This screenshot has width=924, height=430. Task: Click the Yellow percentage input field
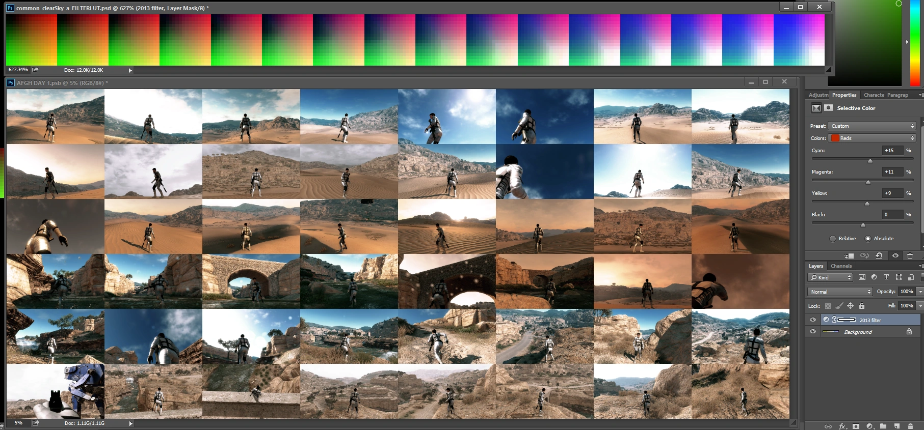coord(892,193)
